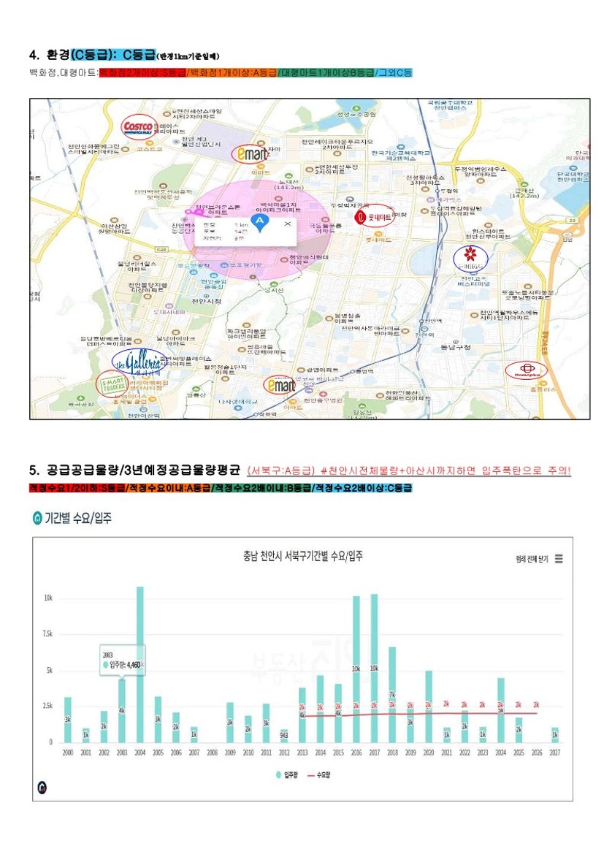Click the blue 적정수요2배이상:C등급 segment
Image resolution: width=604 pixels, height=854 pixels.
tap(363, 487)
